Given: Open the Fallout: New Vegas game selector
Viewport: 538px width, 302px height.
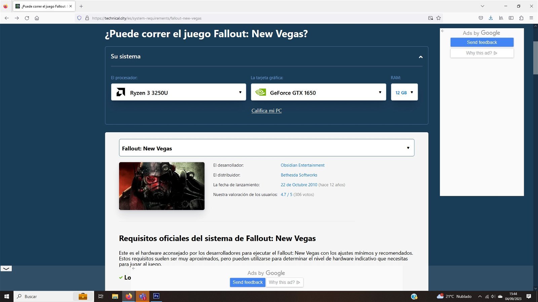Looking at the screenshot, I should pos(267,148).
